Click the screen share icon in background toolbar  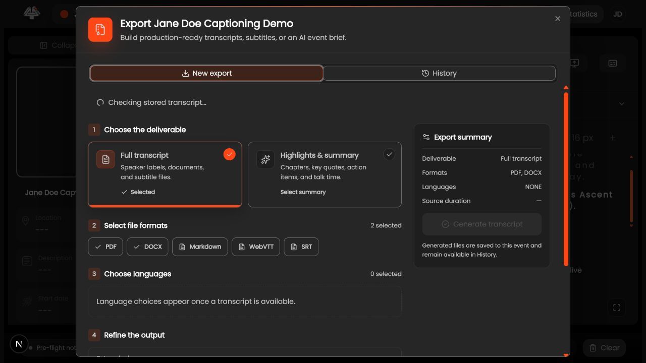(x=575, y=63)
